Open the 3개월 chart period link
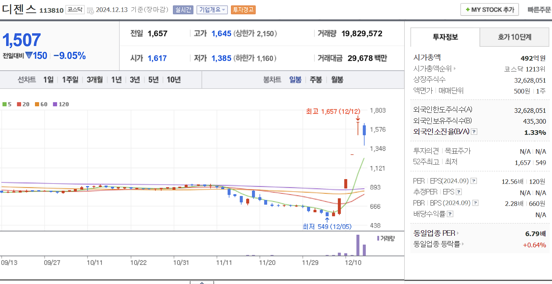Viewport: 552px width, 284px height. click(x=95, y=79)
